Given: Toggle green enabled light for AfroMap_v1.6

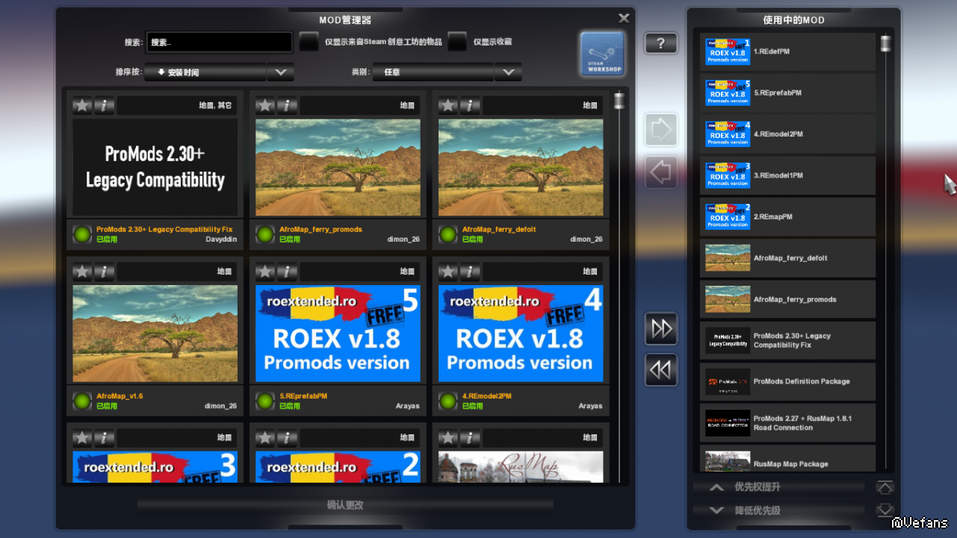Looking at the screenshot, I should (82, 401).
